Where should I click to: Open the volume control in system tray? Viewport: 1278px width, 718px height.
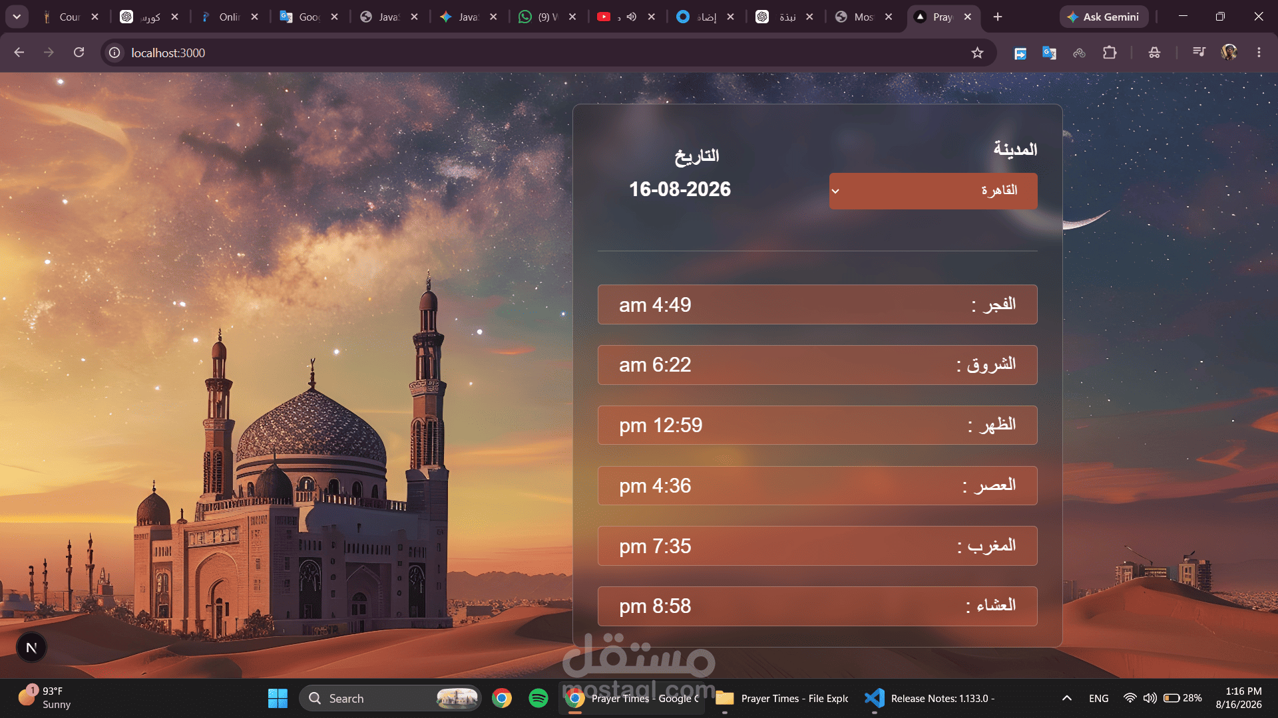[1150, 698]
